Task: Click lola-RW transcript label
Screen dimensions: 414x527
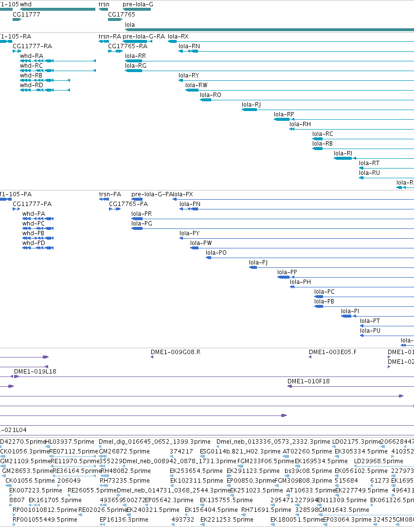Action: (x=197, y=85)
